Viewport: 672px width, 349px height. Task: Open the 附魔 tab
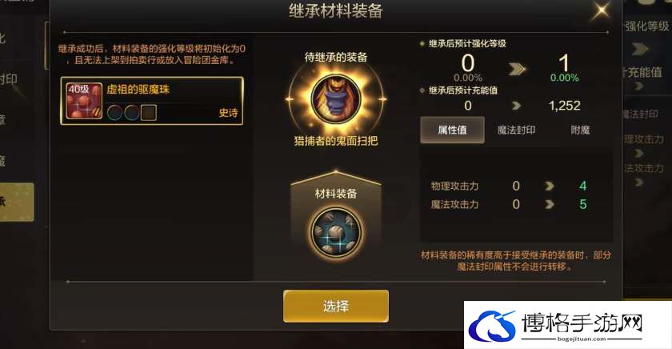(x=580, y=130)
